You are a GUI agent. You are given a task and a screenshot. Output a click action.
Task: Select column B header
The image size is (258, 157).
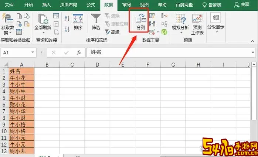(47, 65)
